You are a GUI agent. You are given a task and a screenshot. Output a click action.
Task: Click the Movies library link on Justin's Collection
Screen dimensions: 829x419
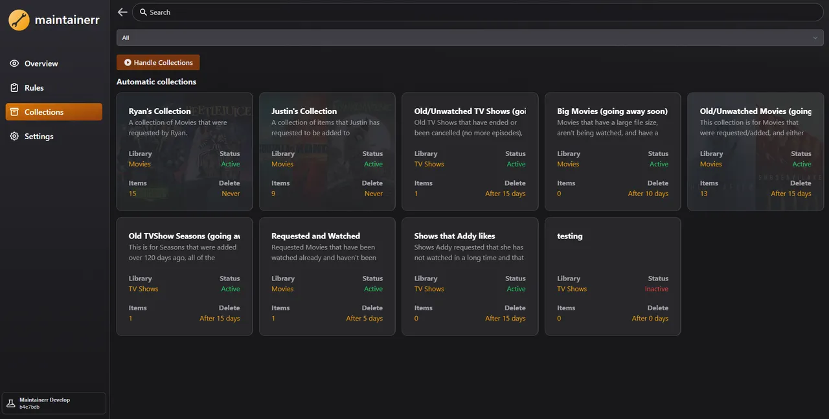[x=282, y=164]
